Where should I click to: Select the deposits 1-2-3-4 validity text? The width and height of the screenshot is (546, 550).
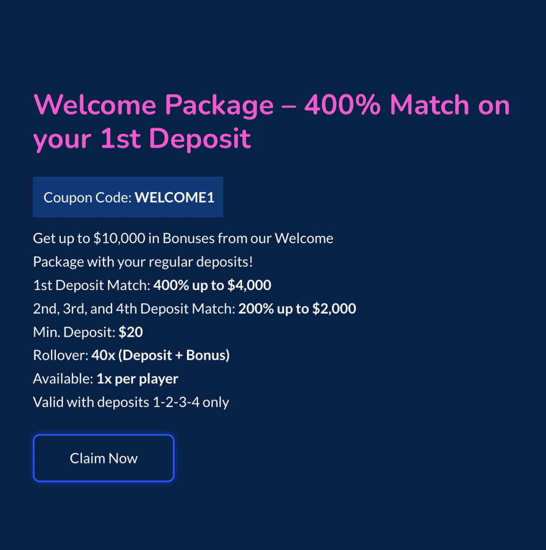coord(131,402)
